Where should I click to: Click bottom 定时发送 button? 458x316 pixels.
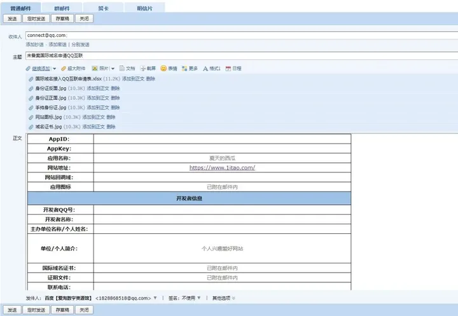pos(36,310)
